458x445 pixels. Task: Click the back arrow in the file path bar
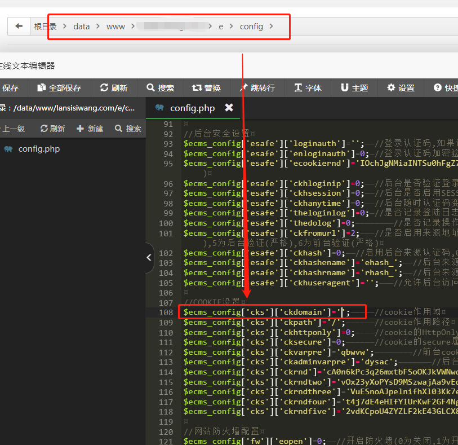click(x=19, y=27)
